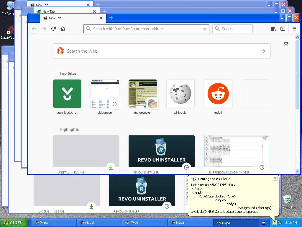Open the home page via the house icon
The image size is (302, 227).
pyautogui.click(x=63, y=29)
